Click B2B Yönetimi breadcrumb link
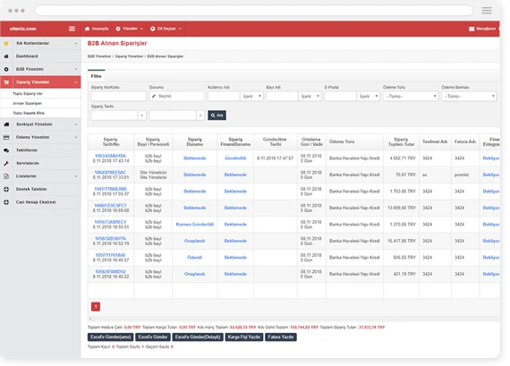The width and height of the screenshot is (510, 366). pos(99,56)
